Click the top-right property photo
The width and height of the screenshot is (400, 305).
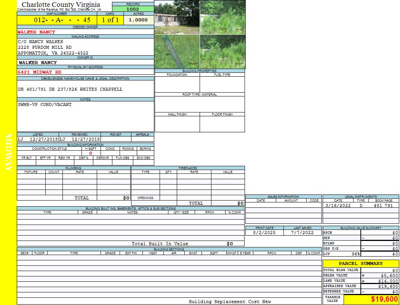click(222, 17)
